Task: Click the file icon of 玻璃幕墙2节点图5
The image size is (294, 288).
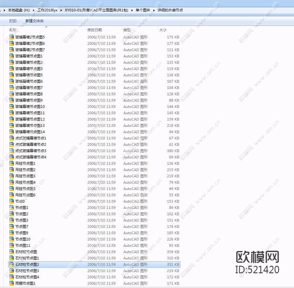Action: (x=12, y=37)
